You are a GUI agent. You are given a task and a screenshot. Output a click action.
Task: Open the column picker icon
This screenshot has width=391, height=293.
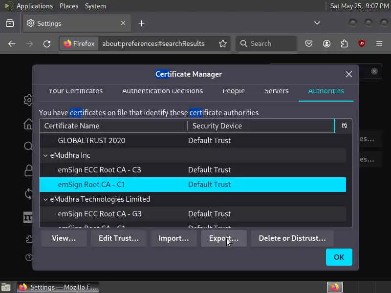(x=344, y=126)
